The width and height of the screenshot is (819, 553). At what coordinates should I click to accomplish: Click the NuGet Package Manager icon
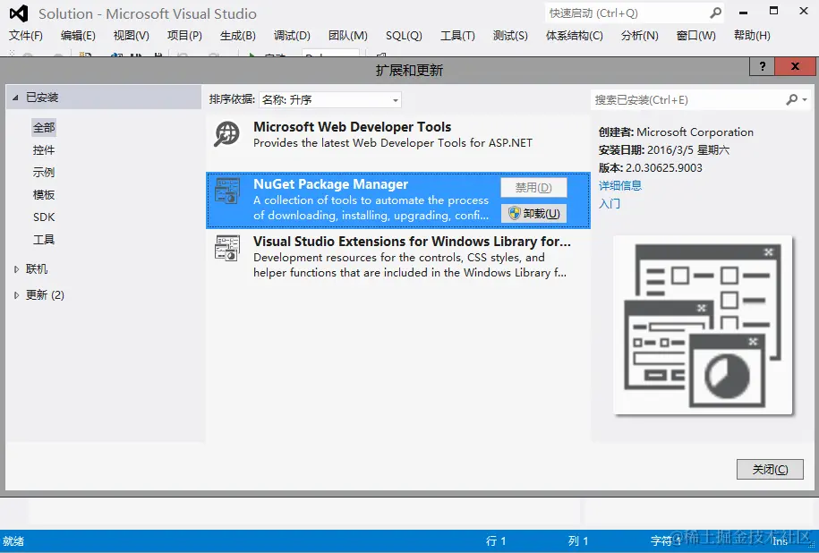(227, 191)
